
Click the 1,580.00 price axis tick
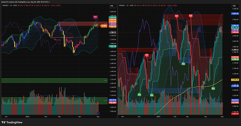[x=235, y=106]
